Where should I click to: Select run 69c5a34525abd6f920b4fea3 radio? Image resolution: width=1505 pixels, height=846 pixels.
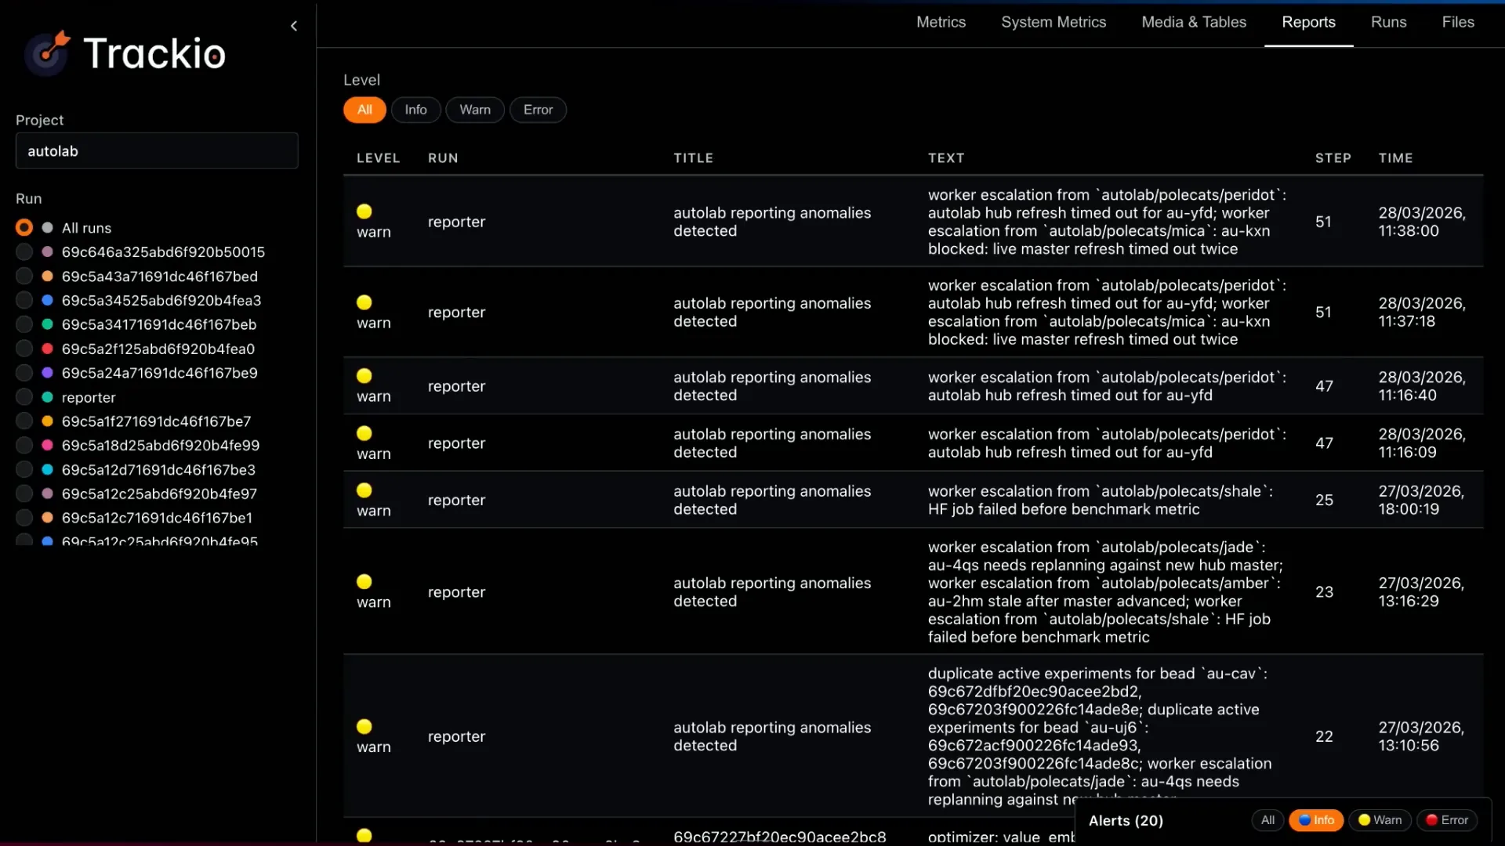click(x=24, y=300)
